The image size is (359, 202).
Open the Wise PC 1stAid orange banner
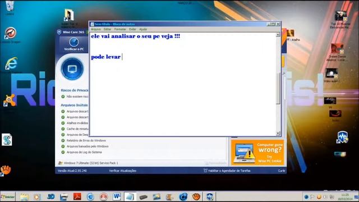[257, 153]
